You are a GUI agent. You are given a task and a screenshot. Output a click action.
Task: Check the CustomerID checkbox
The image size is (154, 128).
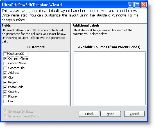pyautogui.click(x=5, y=54)
